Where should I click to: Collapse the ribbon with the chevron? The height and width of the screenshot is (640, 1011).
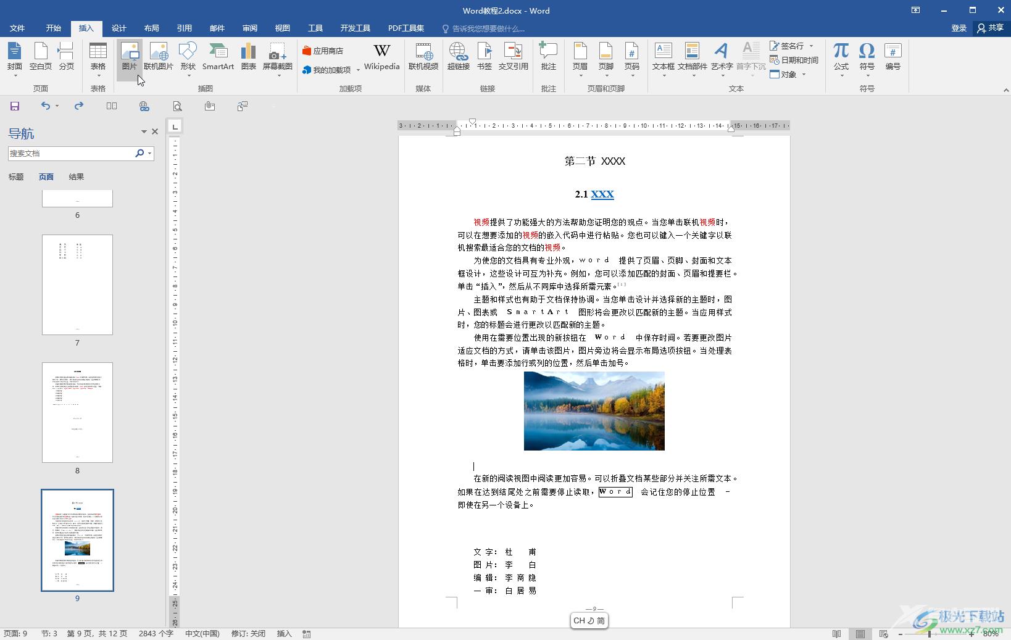click(1005, 90)
